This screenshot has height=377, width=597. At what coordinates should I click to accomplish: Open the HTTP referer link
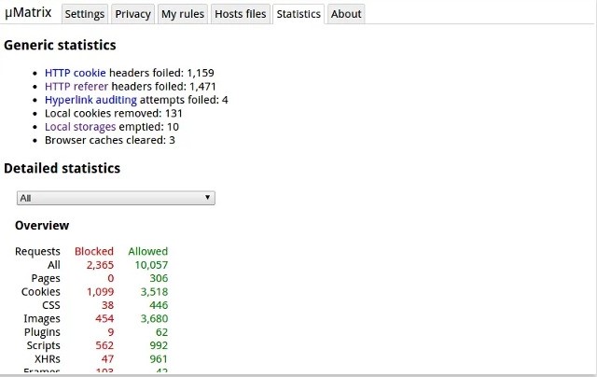[76, 86]
